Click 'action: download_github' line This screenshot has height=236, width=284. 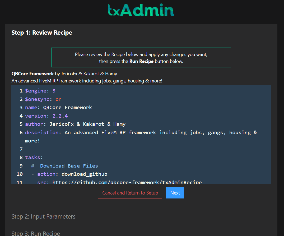click(x=69, y=174)
